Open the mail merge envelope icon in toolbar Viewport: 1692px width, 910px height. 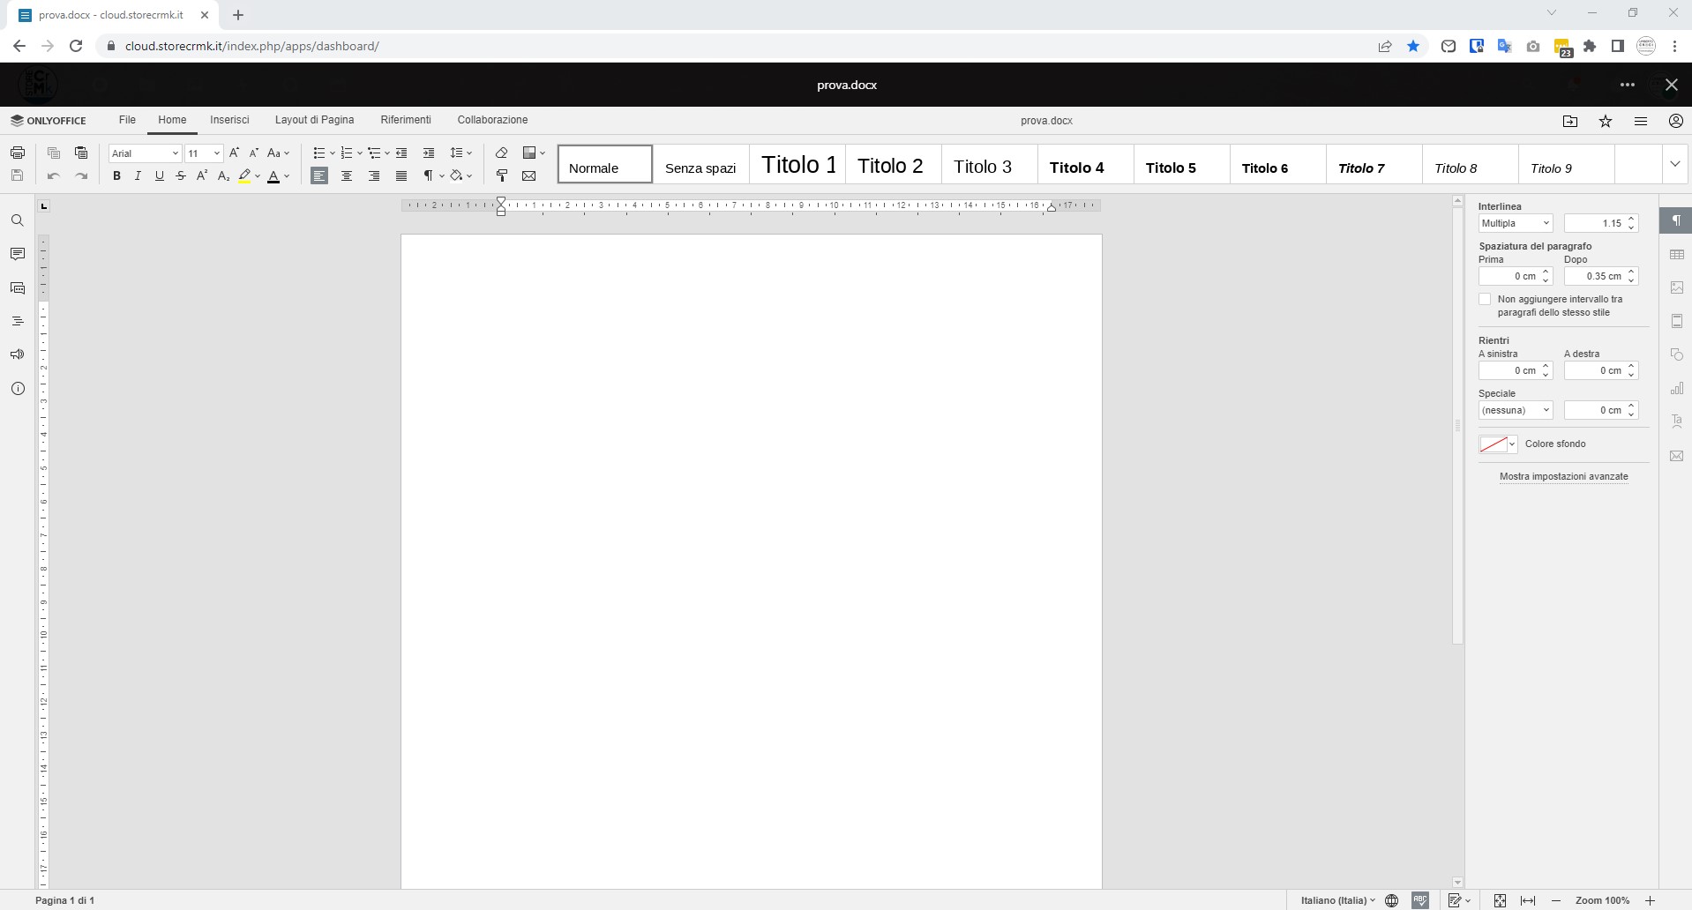point(529,175)
